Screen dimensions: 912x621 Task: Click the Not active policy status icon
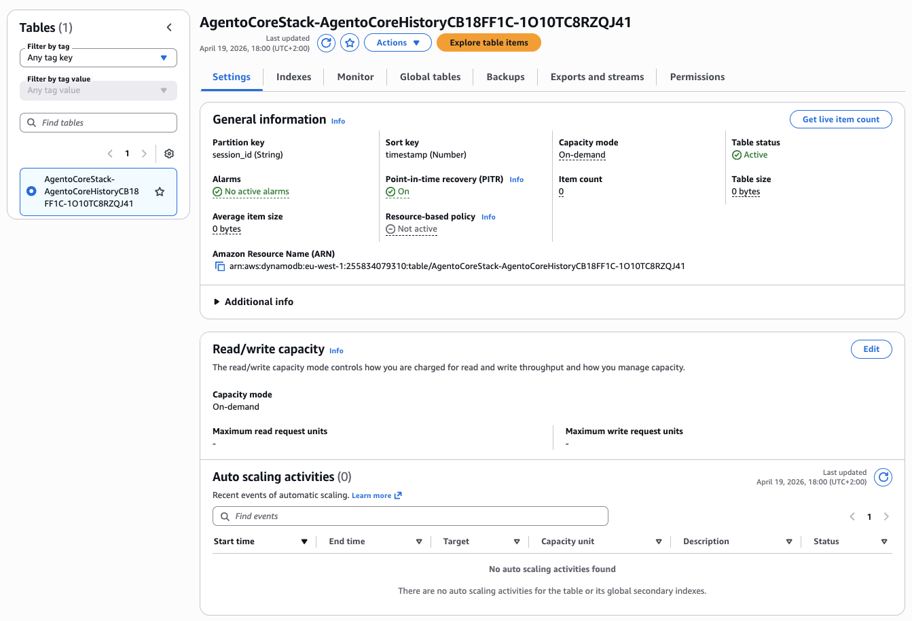click(390, 229)
